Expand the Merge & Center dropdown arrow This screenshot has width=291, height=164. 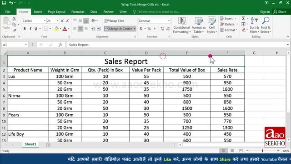135,29
